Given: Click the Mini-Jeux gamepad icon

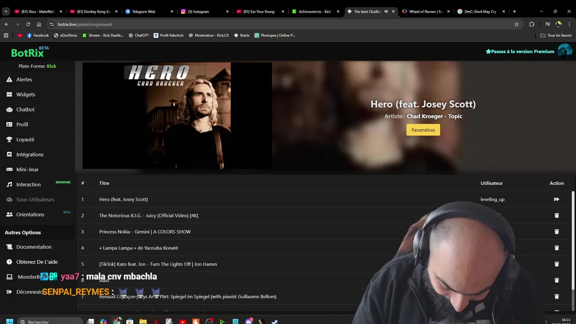Looking at the screenshot, I should click(9, 169).
